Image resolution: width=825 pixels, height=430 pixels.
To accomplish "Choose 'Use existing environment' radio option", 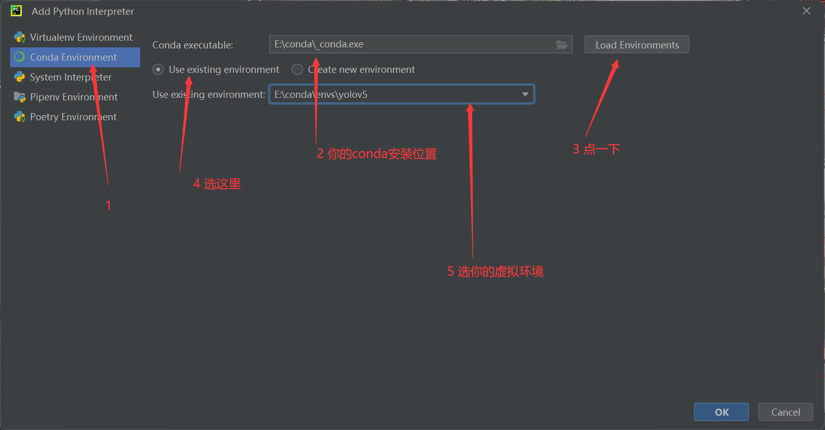I will tap(158, 69).
